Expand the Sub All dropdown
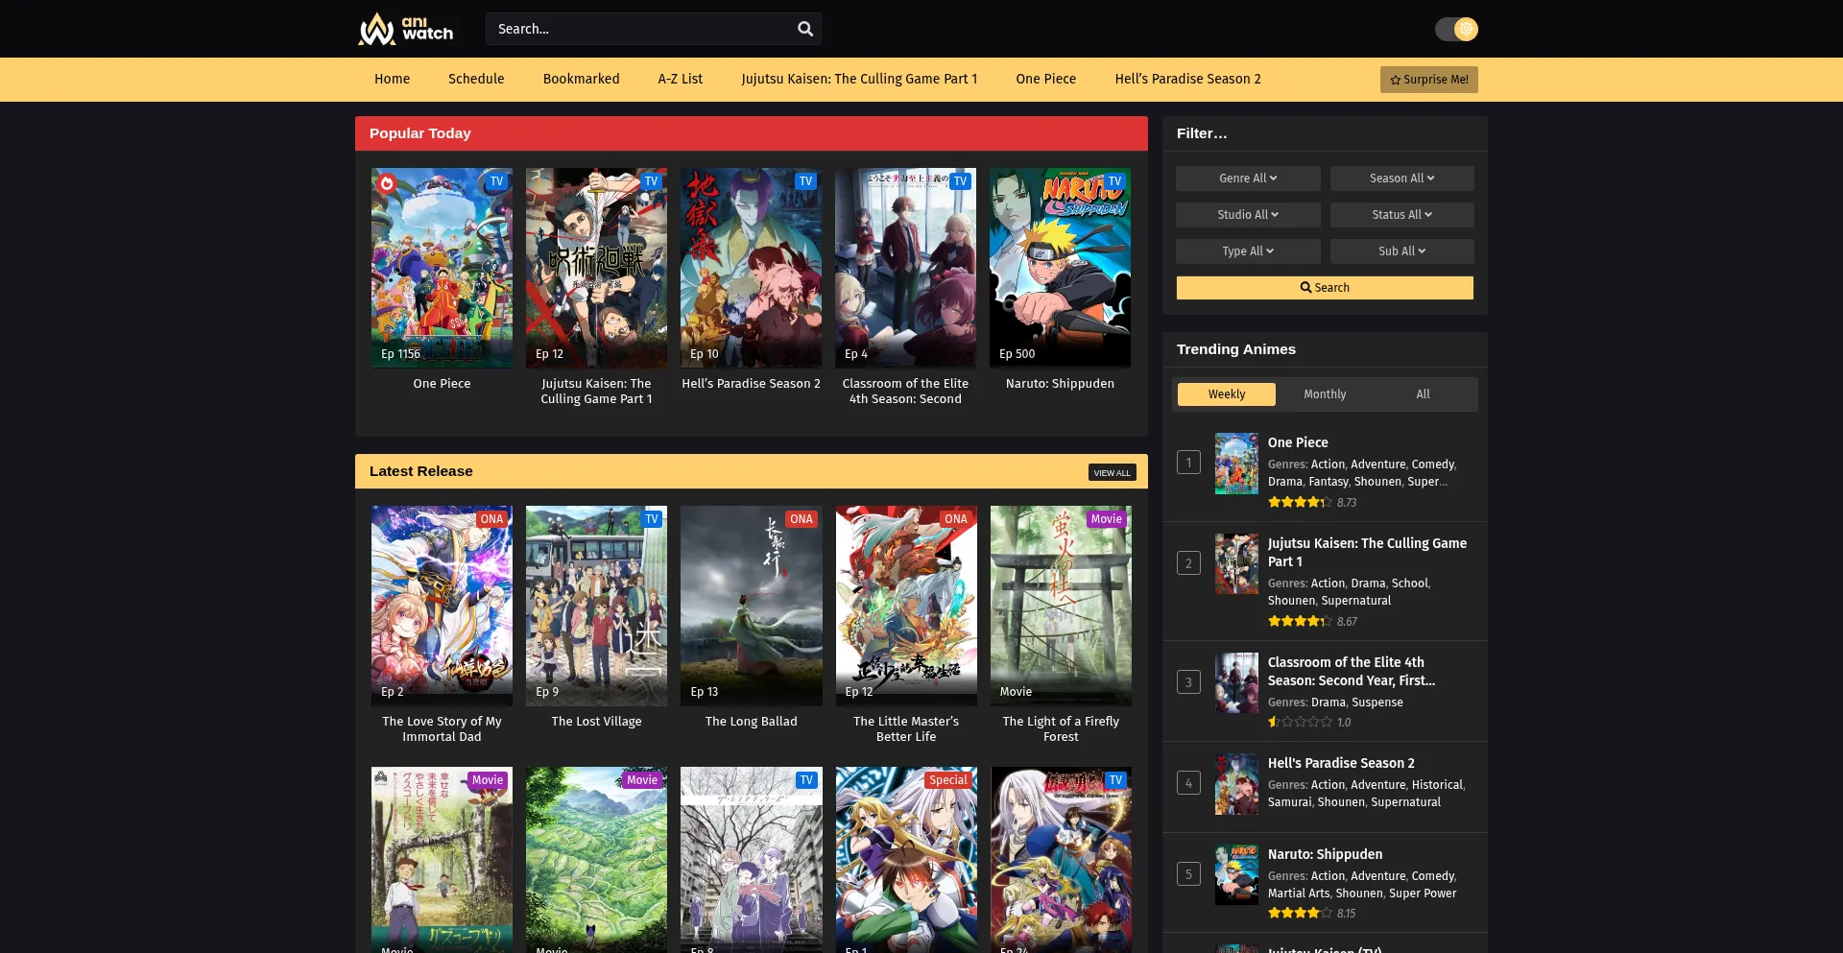The width and height of the screenshot is (1843, 953). point(1401,251)
